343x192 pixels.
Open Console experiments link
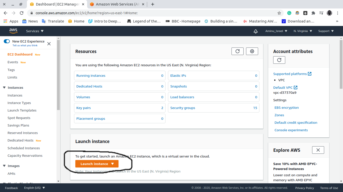click(x=291, y=130)
